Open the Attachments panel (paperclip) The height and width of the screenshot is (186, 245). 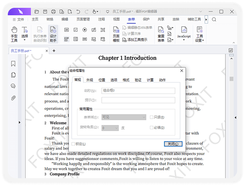(x=13, y=98)
